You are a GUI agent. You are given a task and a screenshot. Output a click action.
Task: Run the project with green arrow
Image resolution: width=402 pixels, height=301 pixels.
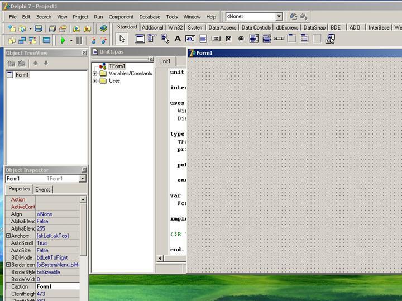(x=63, y=40)
